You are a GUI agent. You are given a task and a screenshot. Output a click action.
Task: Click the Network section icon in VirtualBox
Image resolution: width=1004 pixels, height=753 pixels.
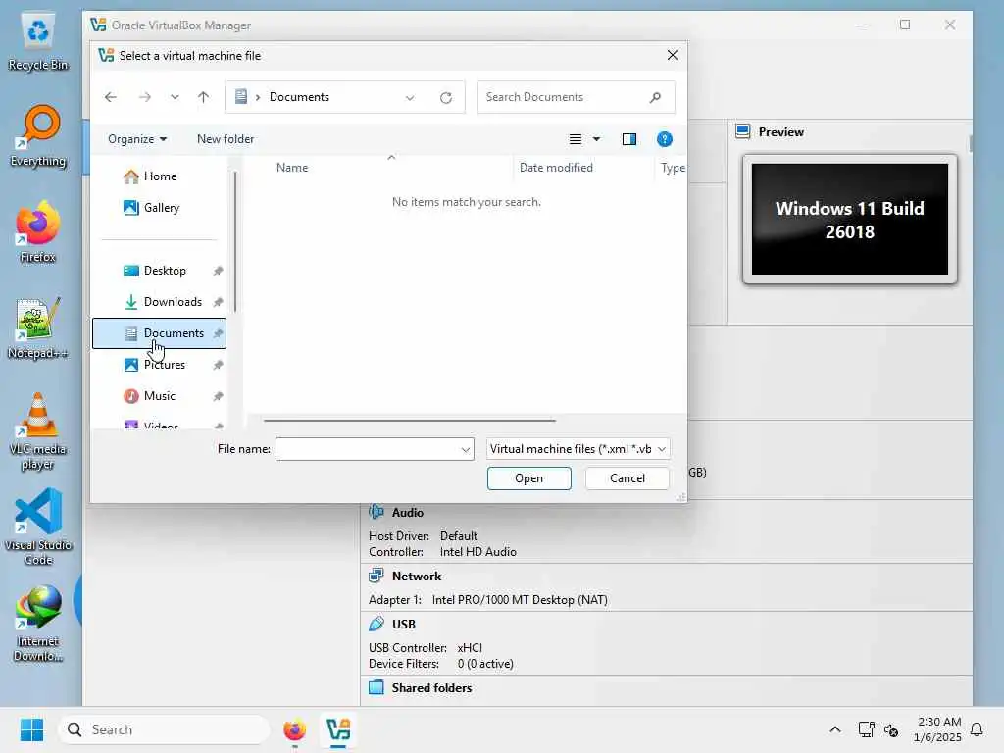point(376,575)
